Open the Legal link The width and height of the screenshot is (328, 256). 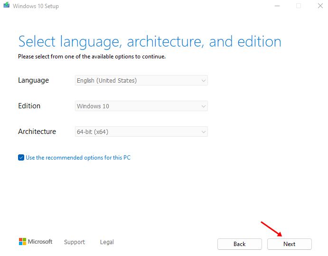pos(107,242)
